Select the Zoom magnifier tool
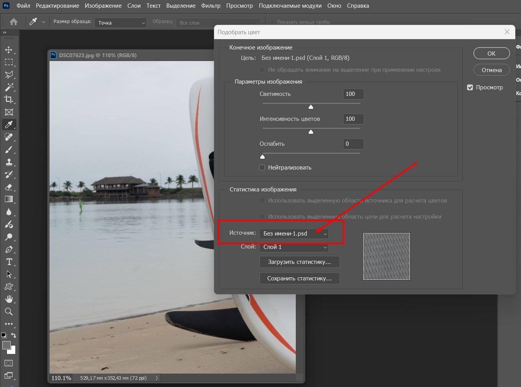The image size is (521, 387). tap(9, 311)
